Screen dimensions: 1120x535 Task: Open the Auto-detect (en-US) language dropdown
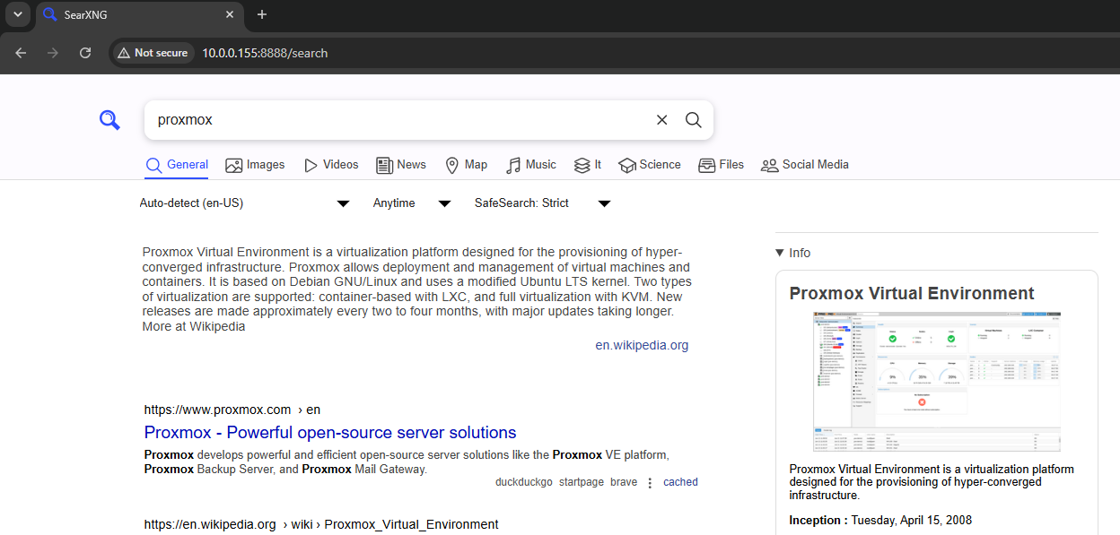[244, 203]
